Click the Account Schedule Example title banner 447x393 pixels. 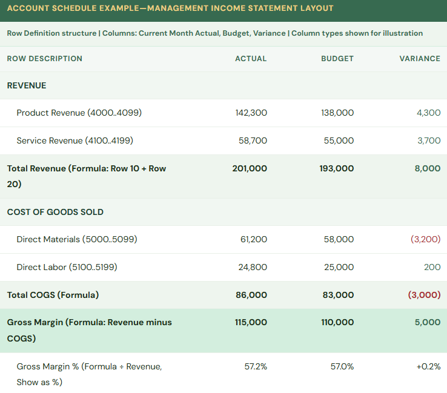coord(170,8)
